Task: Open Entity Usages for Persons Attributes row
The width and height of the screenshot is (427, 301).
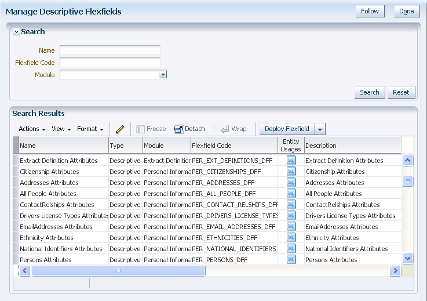Action: pos(291,259)
